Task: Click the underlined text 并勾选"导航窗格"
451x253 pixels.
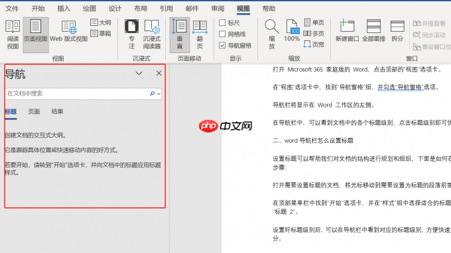Action: [401, 87]
